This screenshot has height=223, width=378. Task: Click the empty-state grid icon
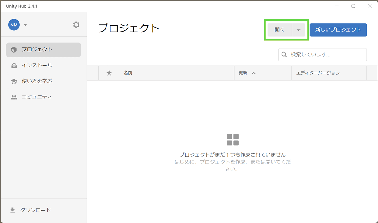[233, 140]
